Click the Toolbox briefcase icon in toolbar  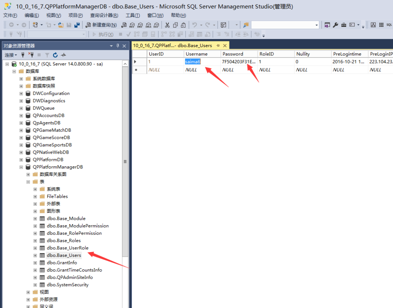pos(343,25)
